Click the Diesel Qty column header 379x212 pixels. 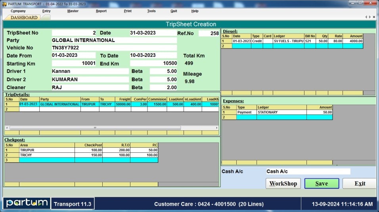pos(322,36)
